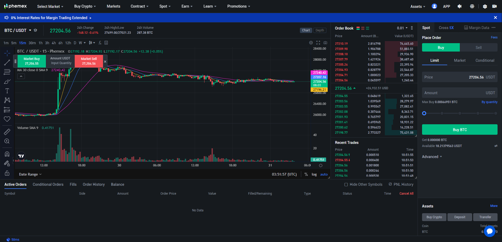This screenshot has width=502, height=242.
Task: Open the indicators fx menu
Action: pos(100,43)
